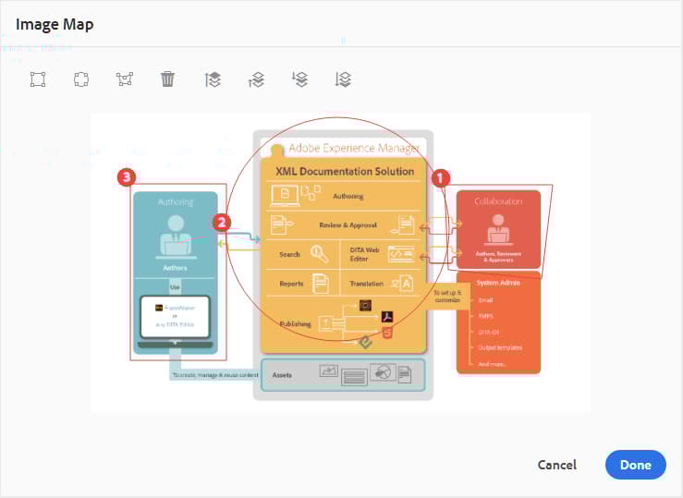Click the Bring Forward layers icon
This screenshot has height=498, width=683.
pyautogui.click(x=256, y=79)
